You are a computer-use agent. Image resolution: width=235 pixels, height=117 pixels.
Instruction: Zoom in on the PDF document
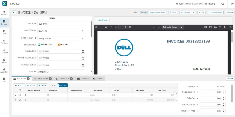point(159,27)
